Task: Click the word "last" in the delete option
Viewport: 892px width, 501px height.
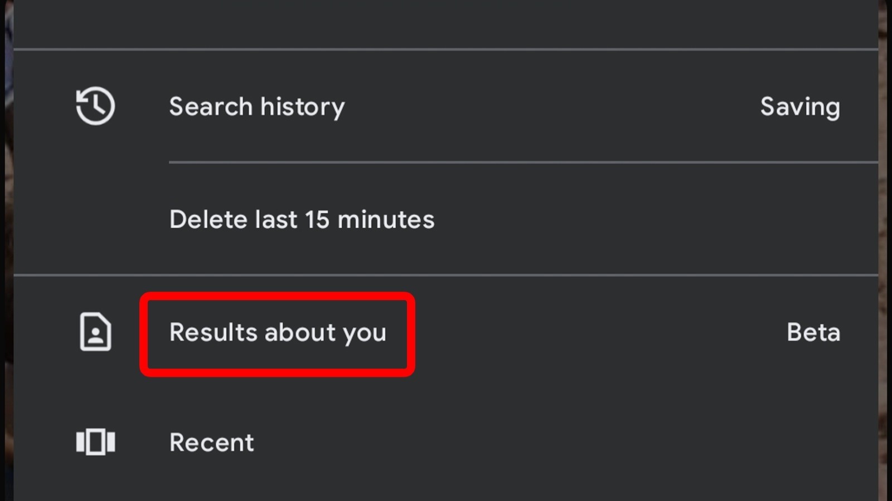Action: click(x=275, y=219)
